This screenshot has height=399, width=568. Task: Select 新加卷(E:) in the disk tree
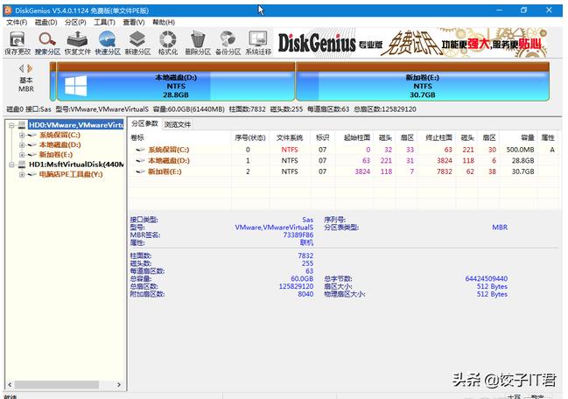tap(56, 155)
